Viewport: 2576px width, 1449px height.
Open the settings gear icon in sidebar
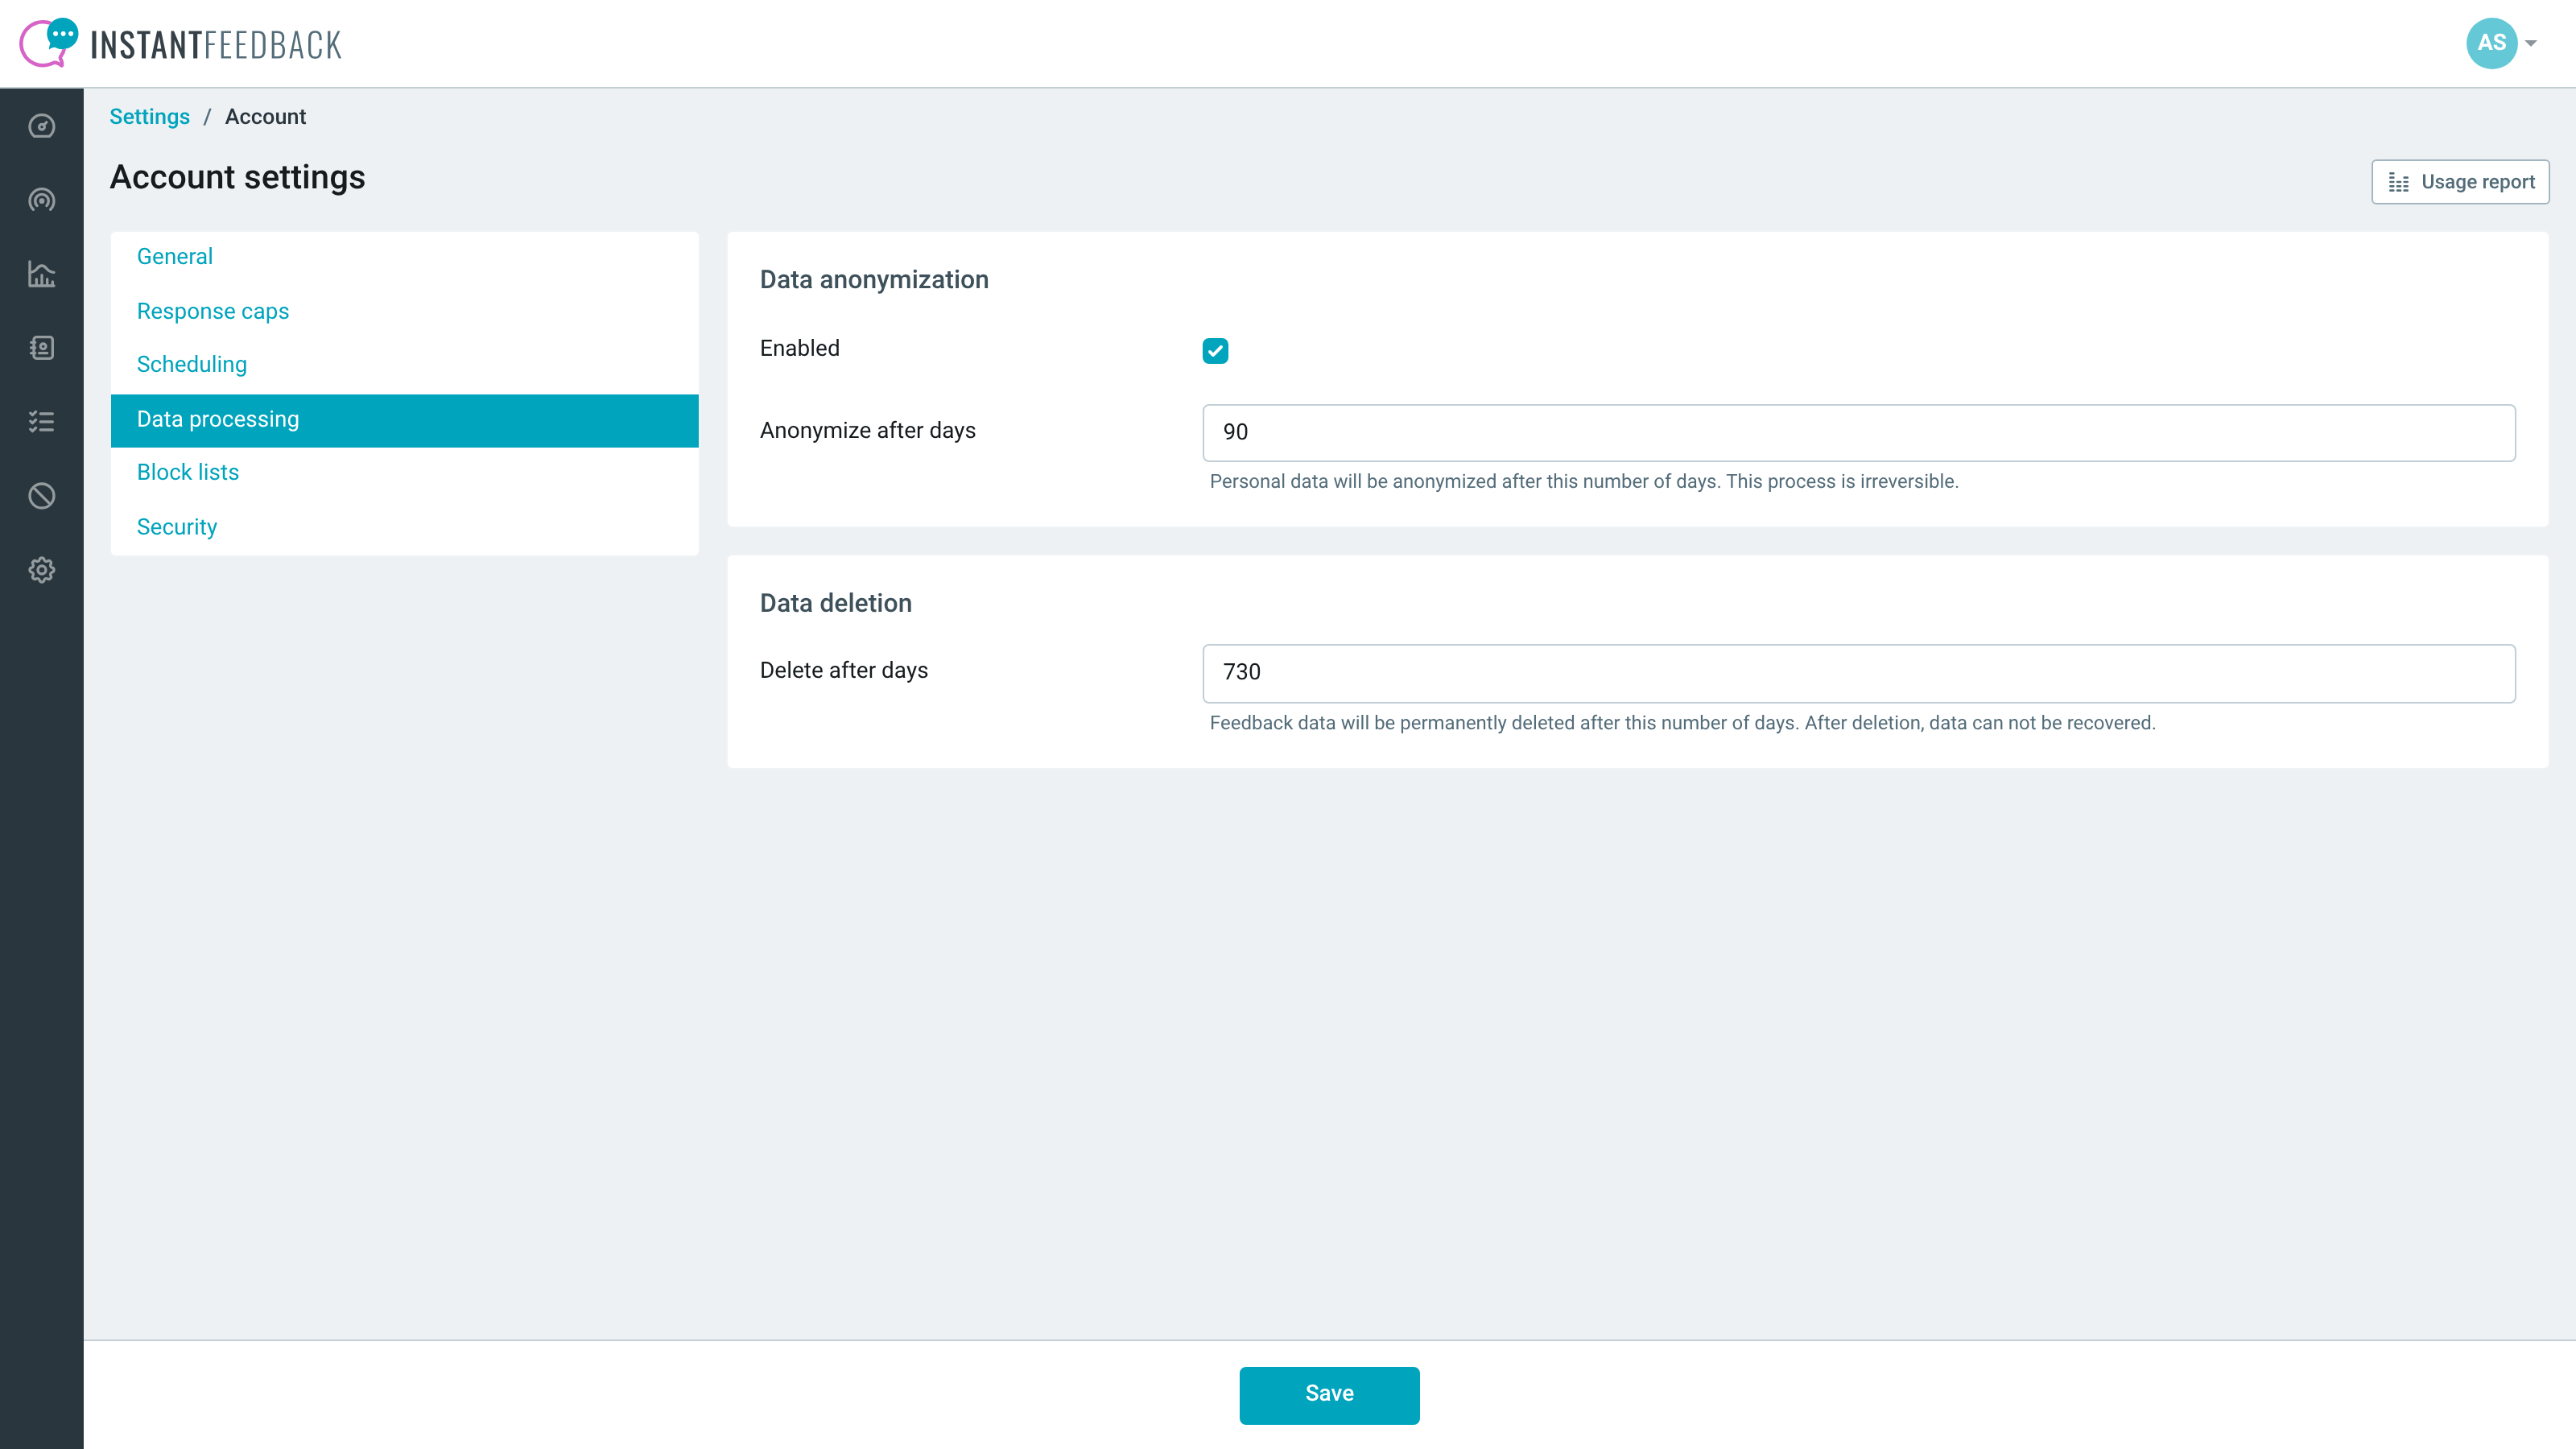[x=41, y=570]
